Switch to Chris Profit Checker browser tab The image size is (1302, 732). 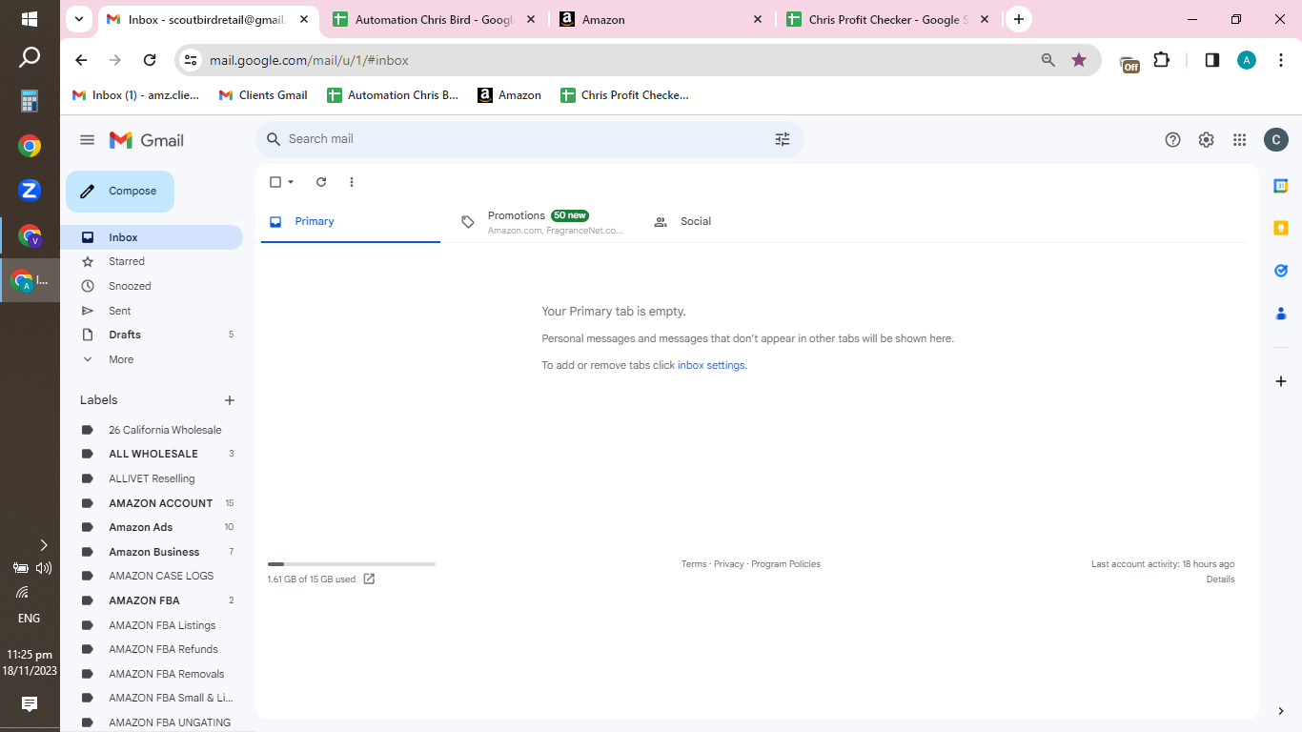coord(887,19)
